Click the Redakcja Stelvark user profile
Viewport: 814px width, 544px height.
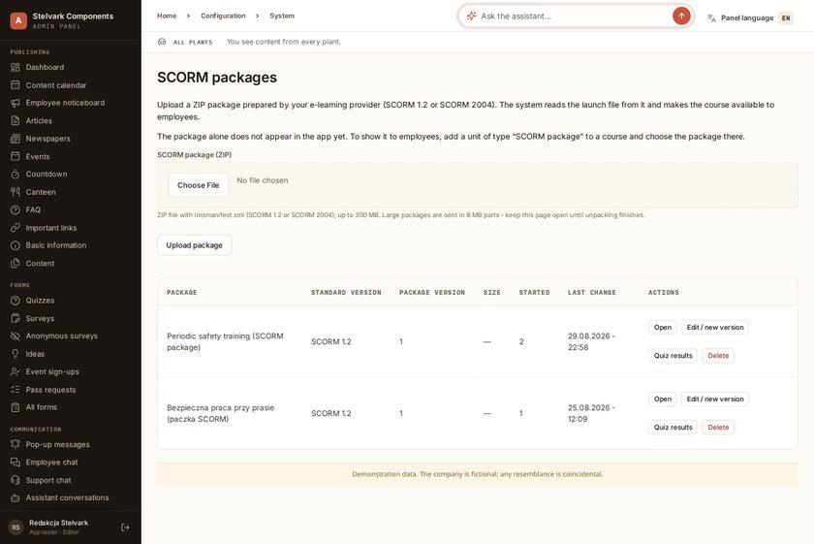[59, 527]
